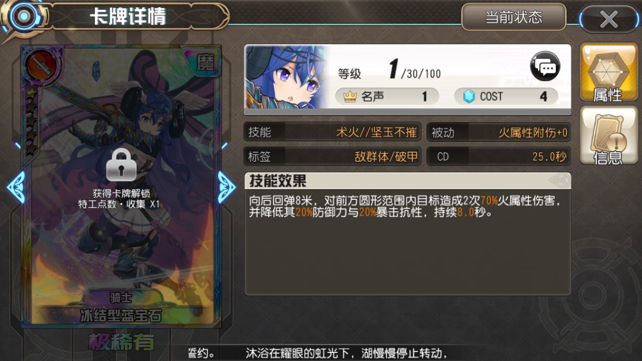Click the 技能效果 header bar

click(408, 181)
